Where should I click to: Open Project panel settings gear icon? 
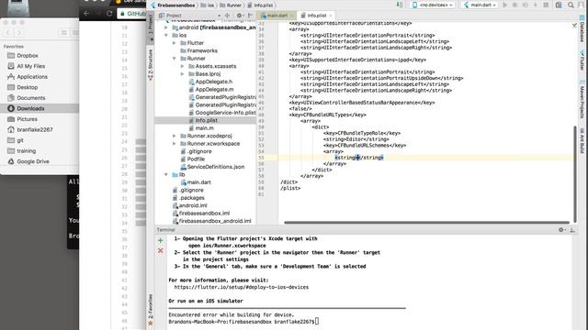click(x=239, y=16)
